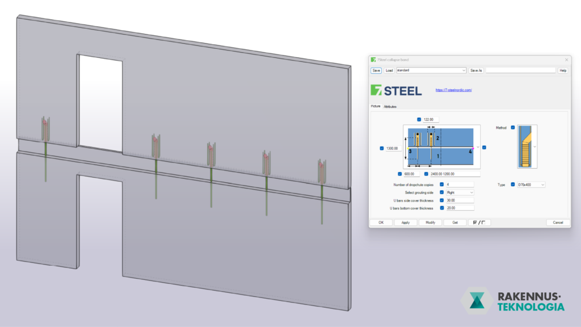
Task: Close the 7Steel collapse bond dialog
Action: click(566, 60)
